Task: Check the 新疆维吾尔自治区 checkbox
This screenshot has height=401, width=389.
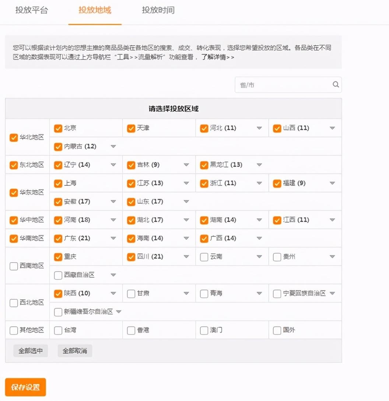Action: (x=58, y=312)
